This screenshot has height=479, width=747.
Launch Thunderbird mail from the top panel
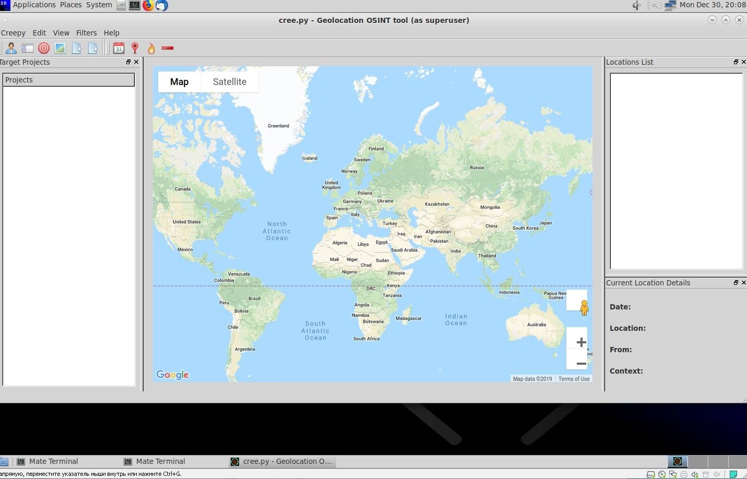(162, 6)
